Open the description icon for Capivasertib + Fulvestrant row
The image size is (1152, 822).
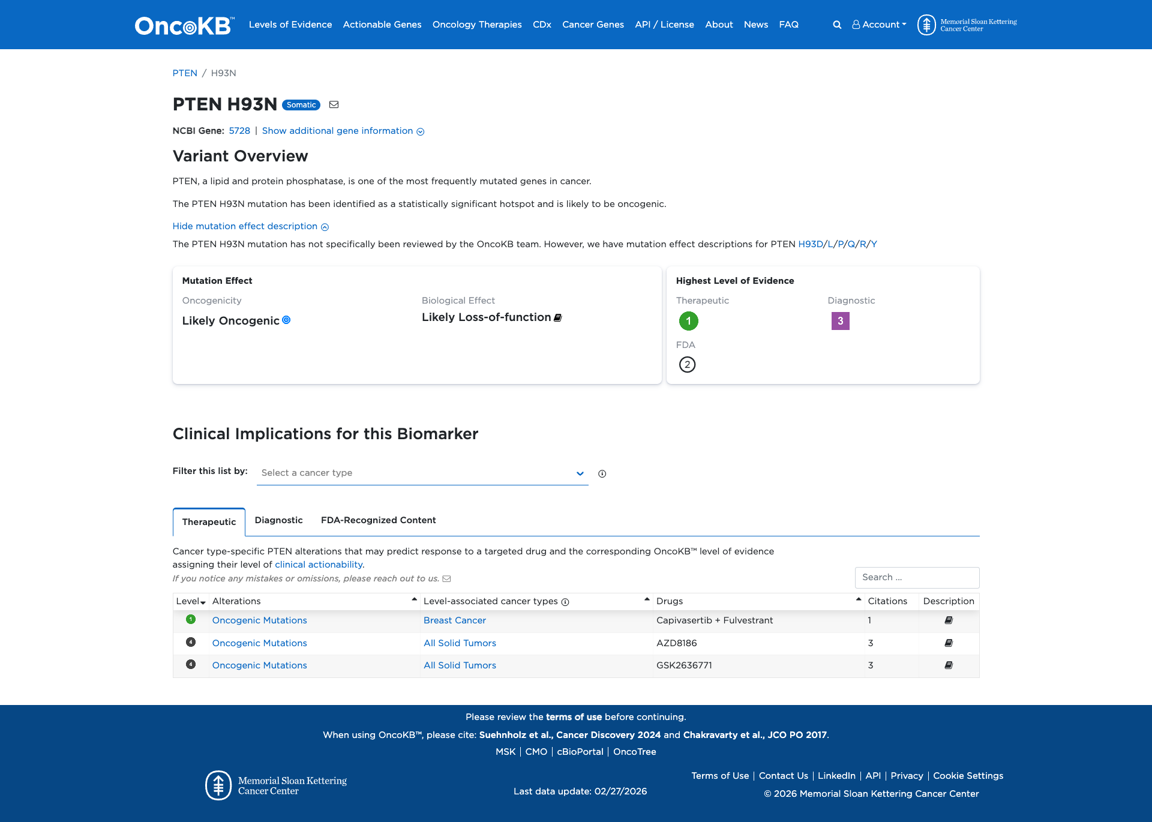(949, 620)
